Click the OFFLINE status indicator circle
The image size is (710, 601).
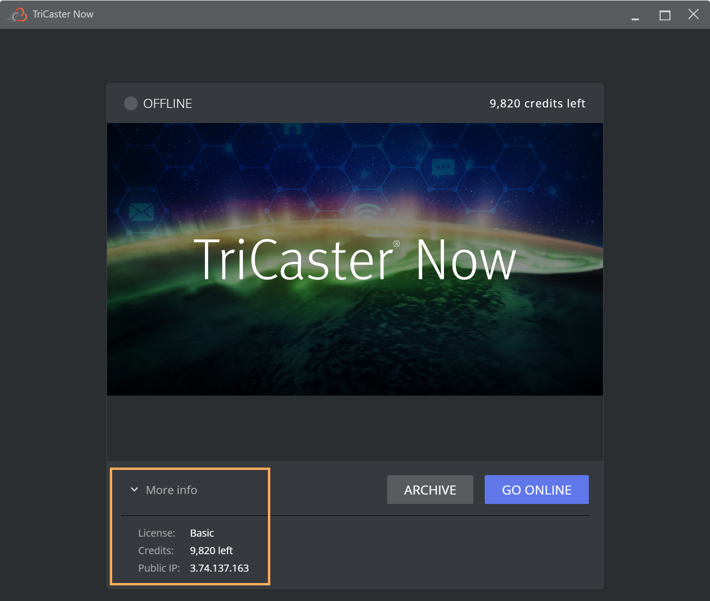(131, 103)
